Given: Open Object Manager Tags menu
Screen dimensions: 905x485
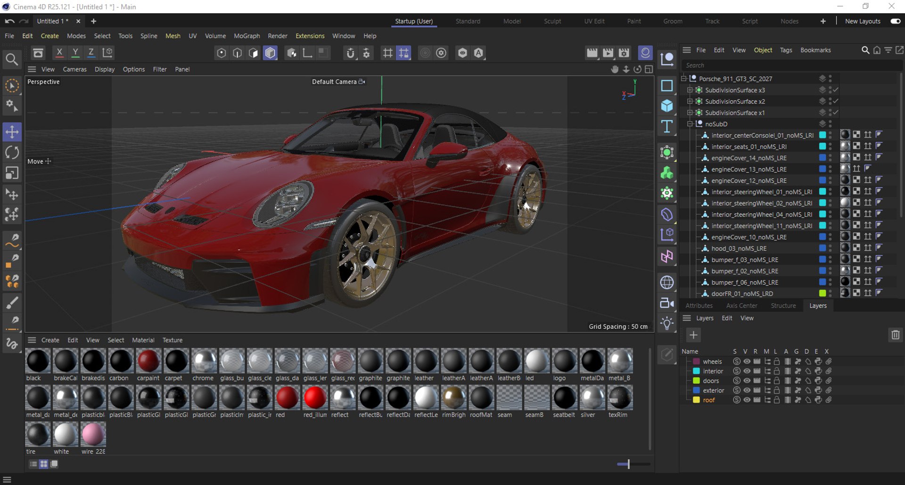Looking at the screenshot, I should [x=786, y=50].
